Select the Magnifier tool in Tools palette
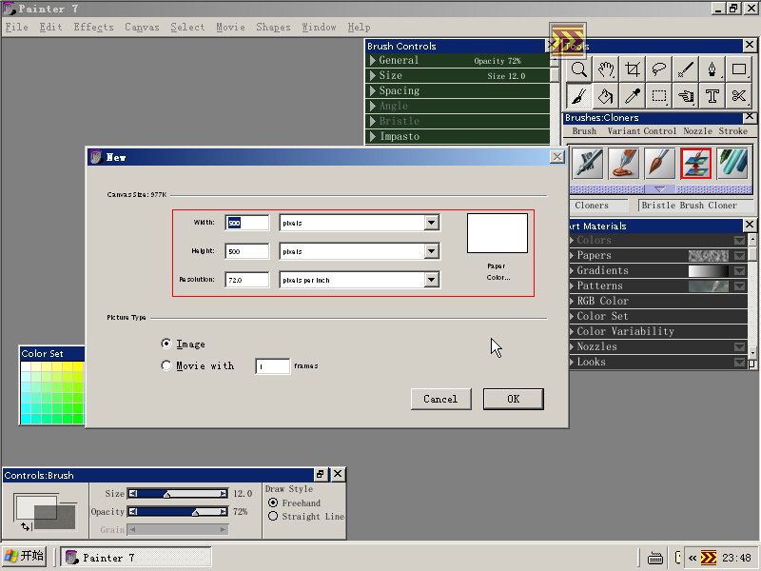This screenshot has height=571, width=761. (579, 69)
